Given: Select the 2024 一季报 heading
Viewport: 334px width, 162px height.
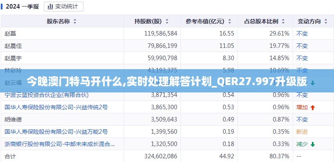Looking at the screenshot, I should click(23, 7).
